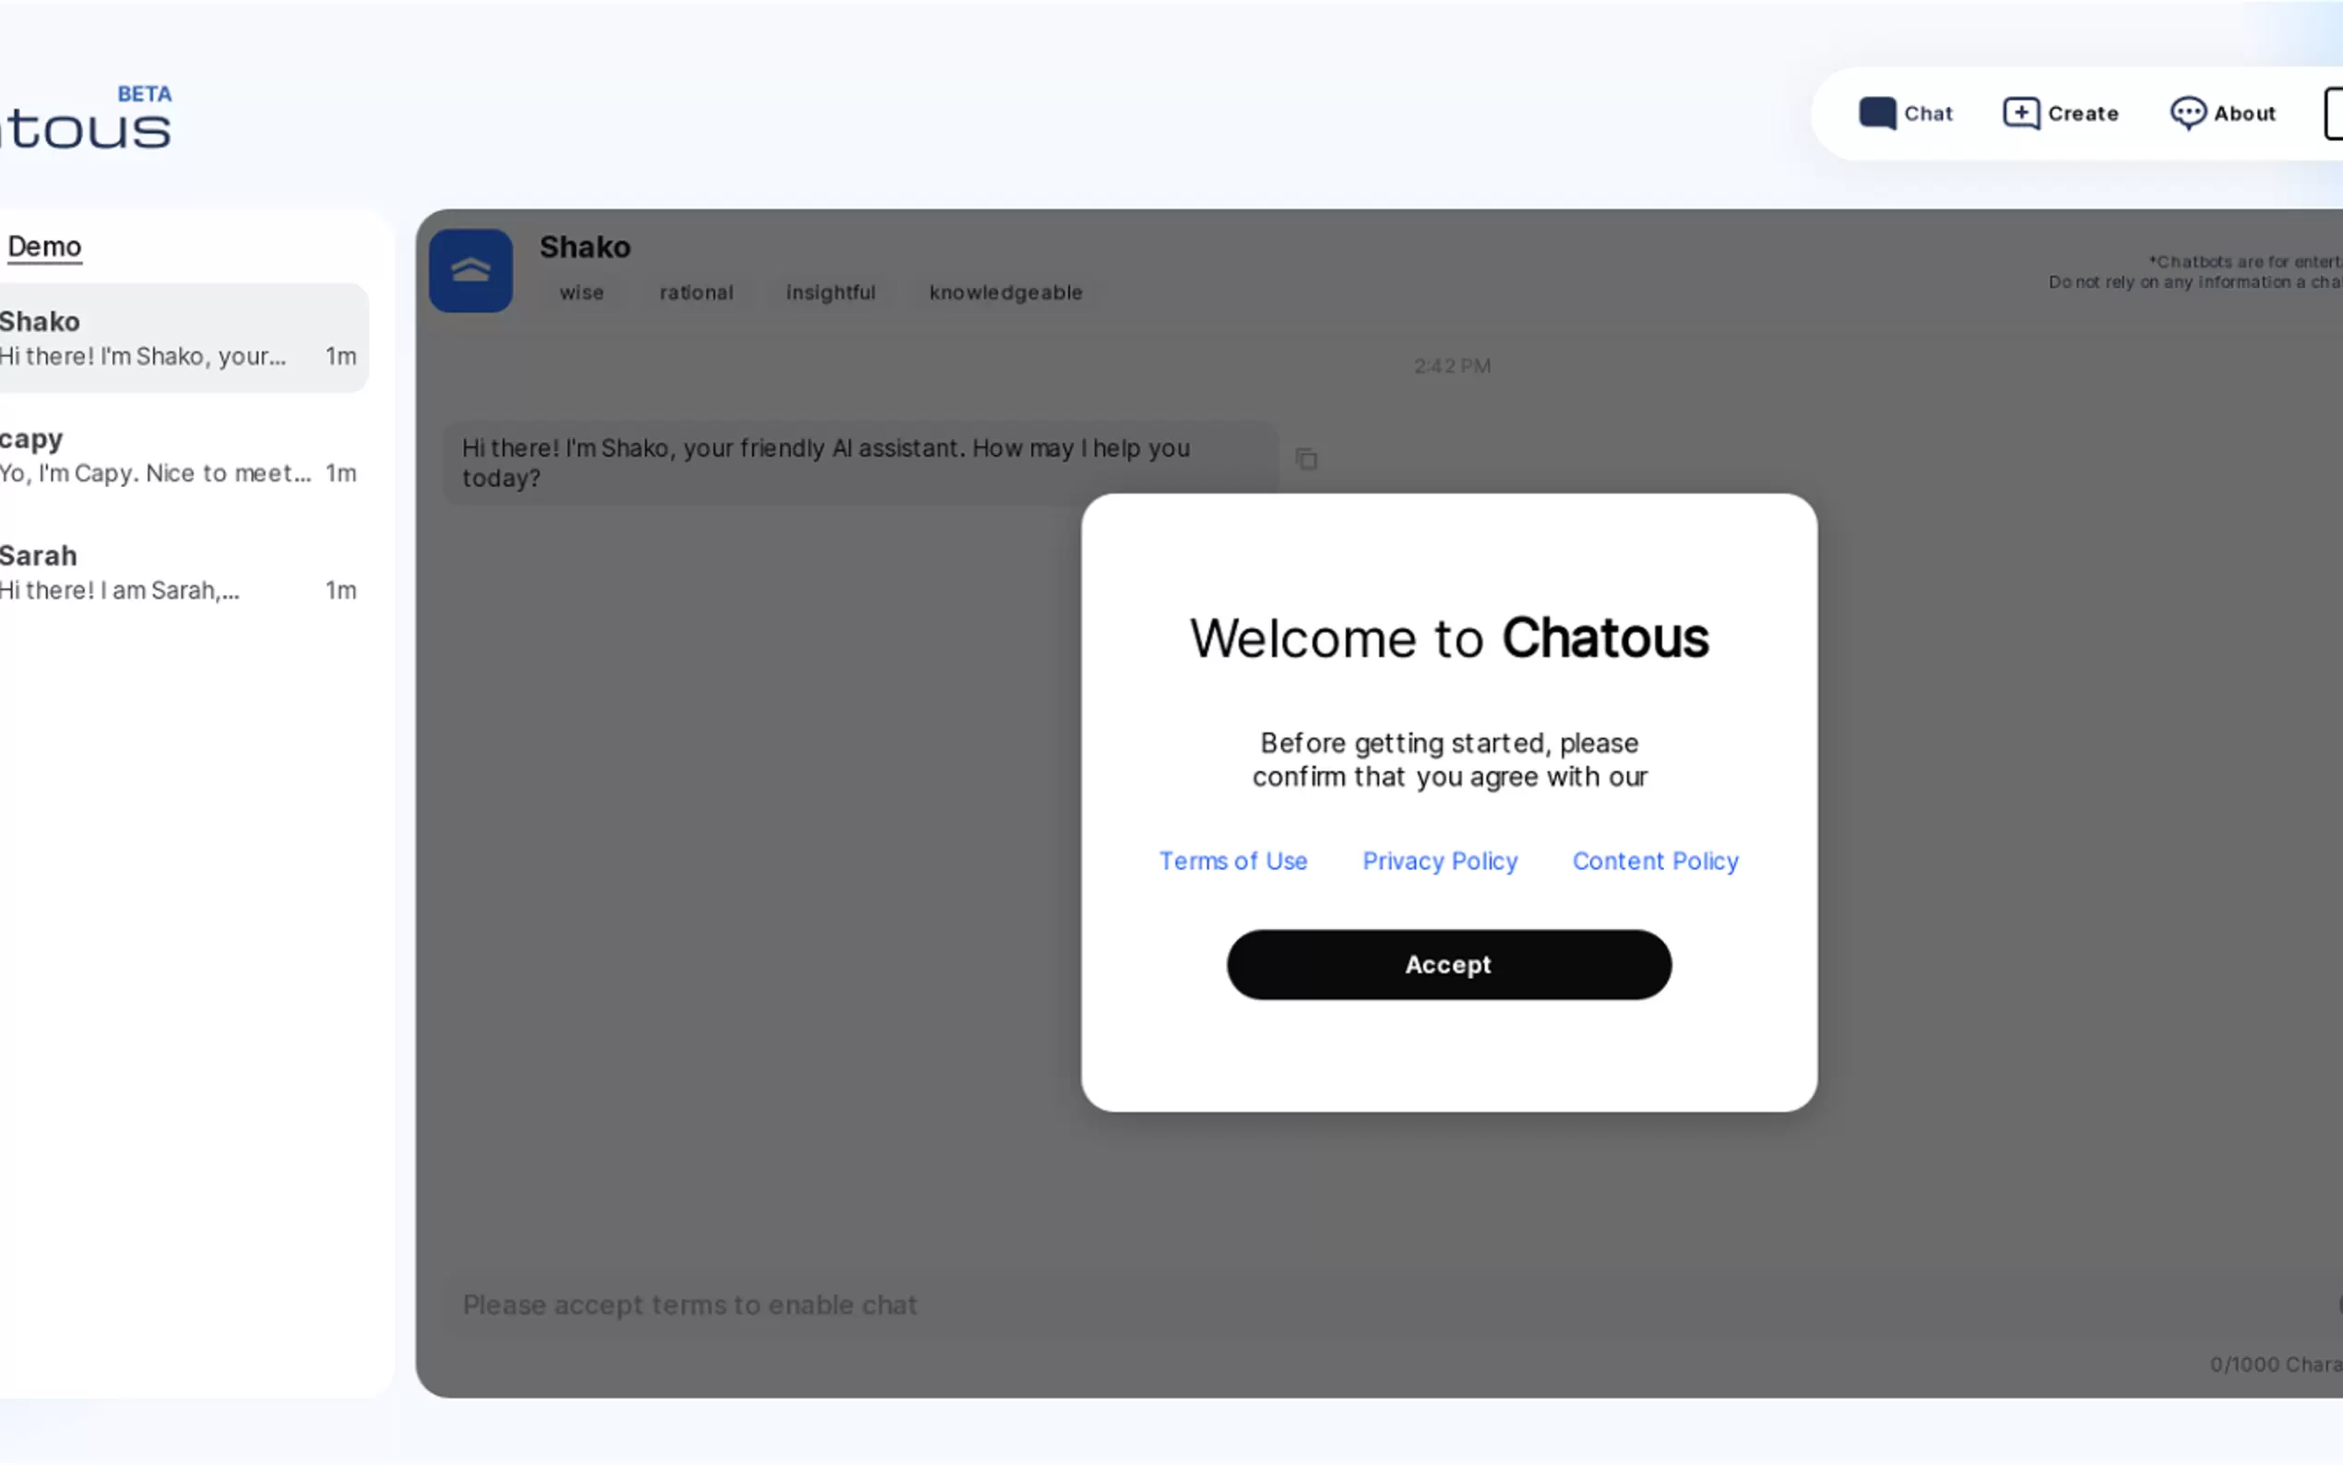Open the Content Policy link
This screenshot has width=2343, height=1465.
pyautogui.click(x=1655, y=861)
